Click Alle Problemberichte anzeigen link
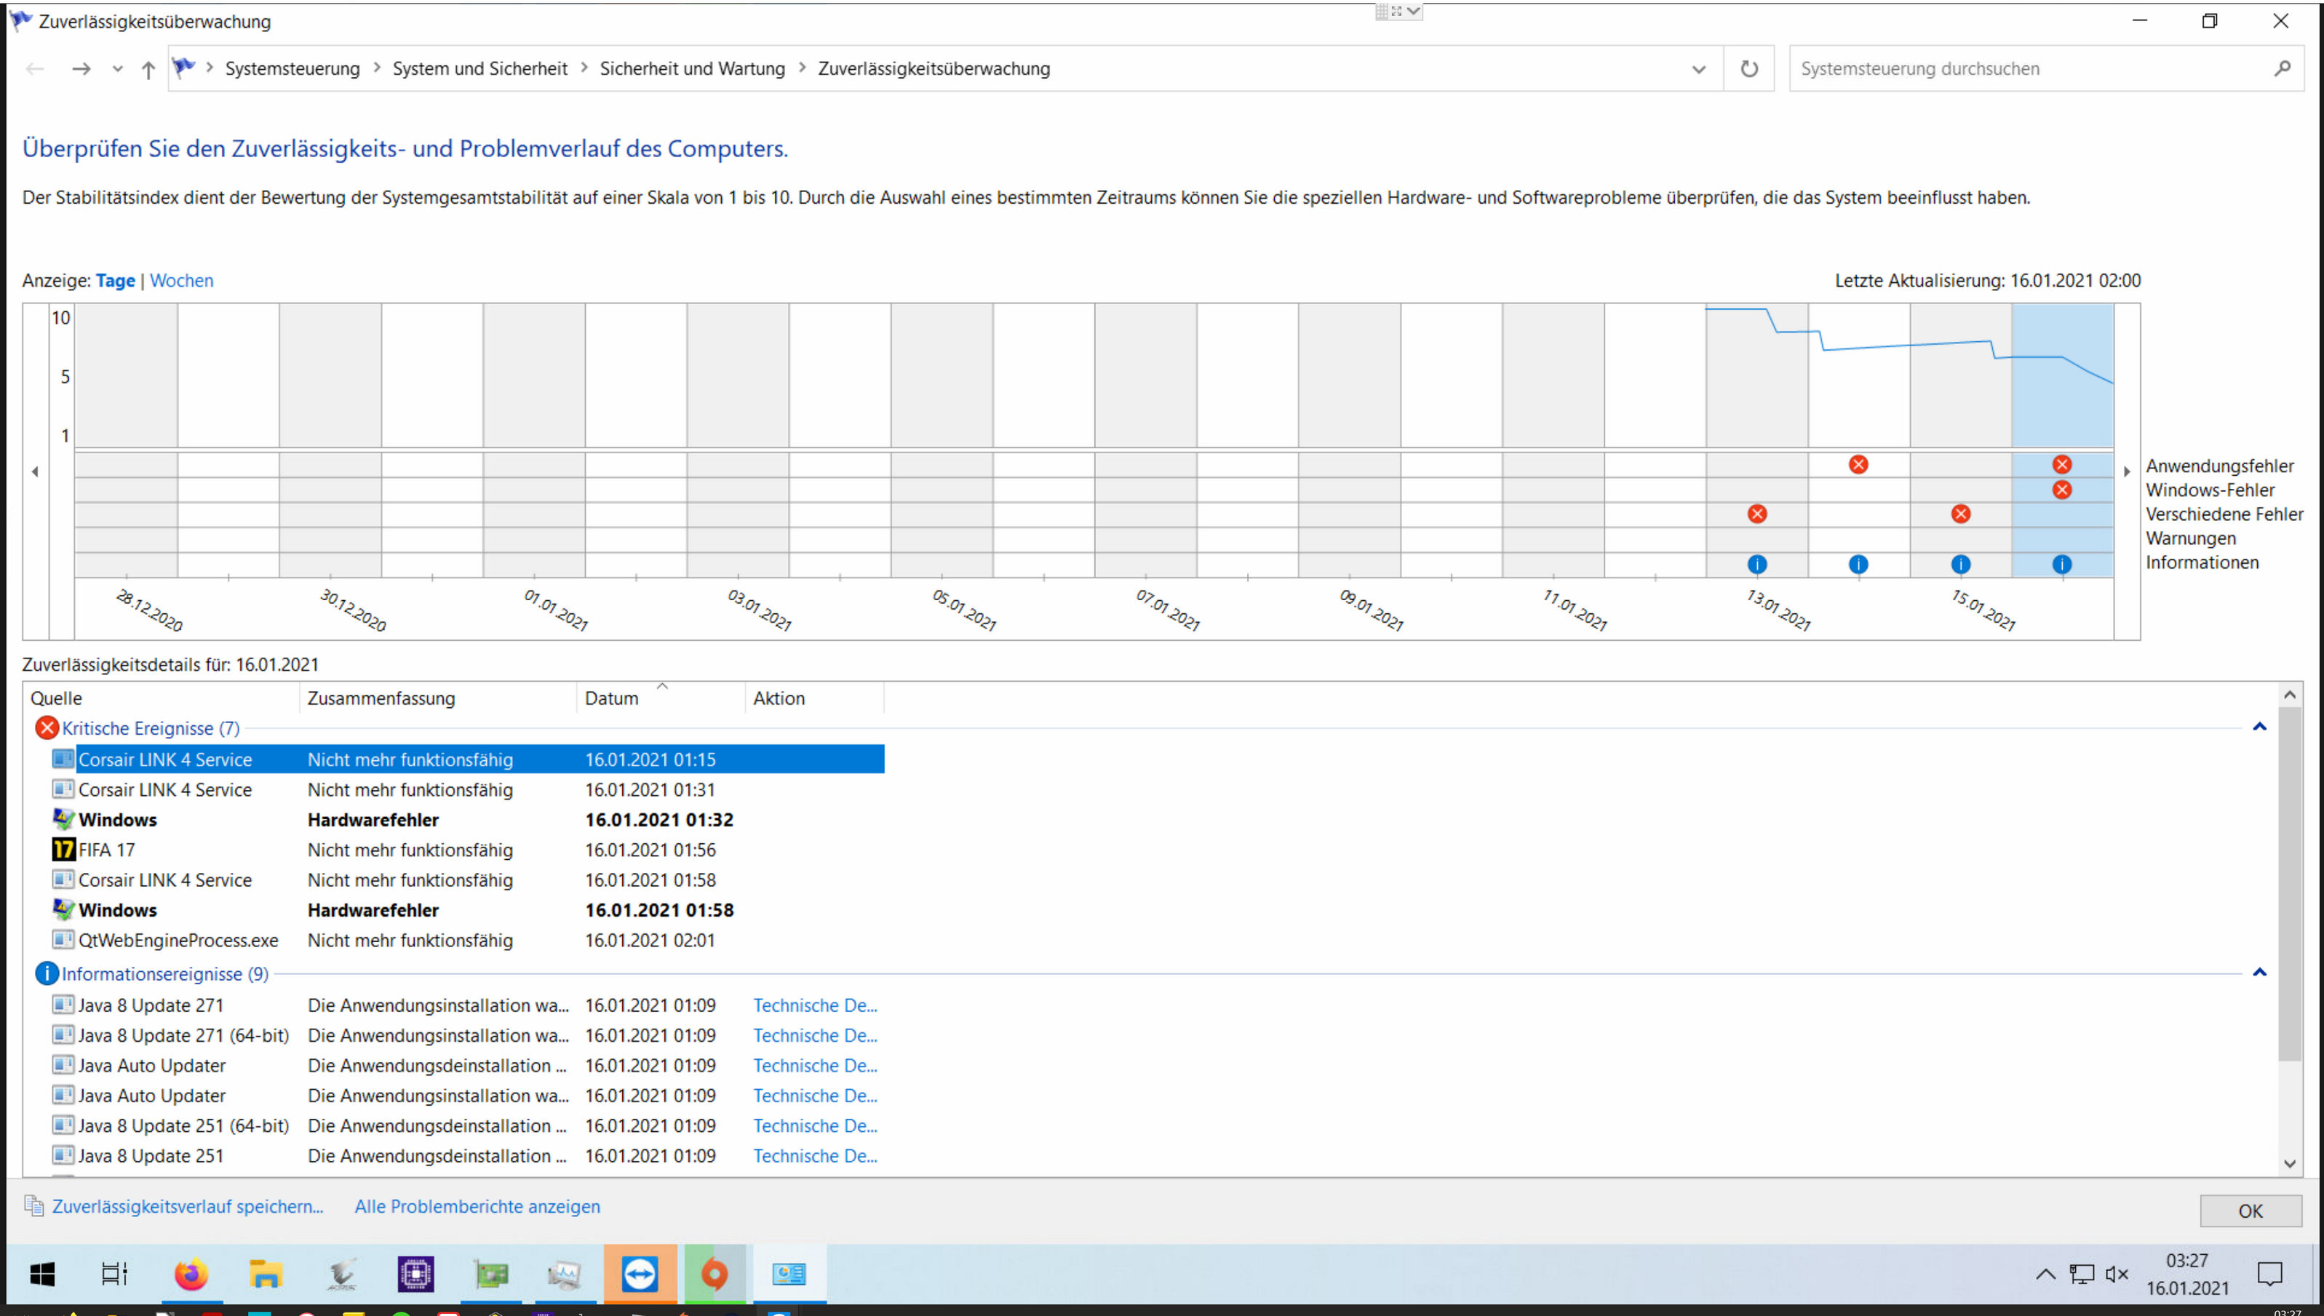Viewport: 2324px width, 1316px height. point(477,1207)
